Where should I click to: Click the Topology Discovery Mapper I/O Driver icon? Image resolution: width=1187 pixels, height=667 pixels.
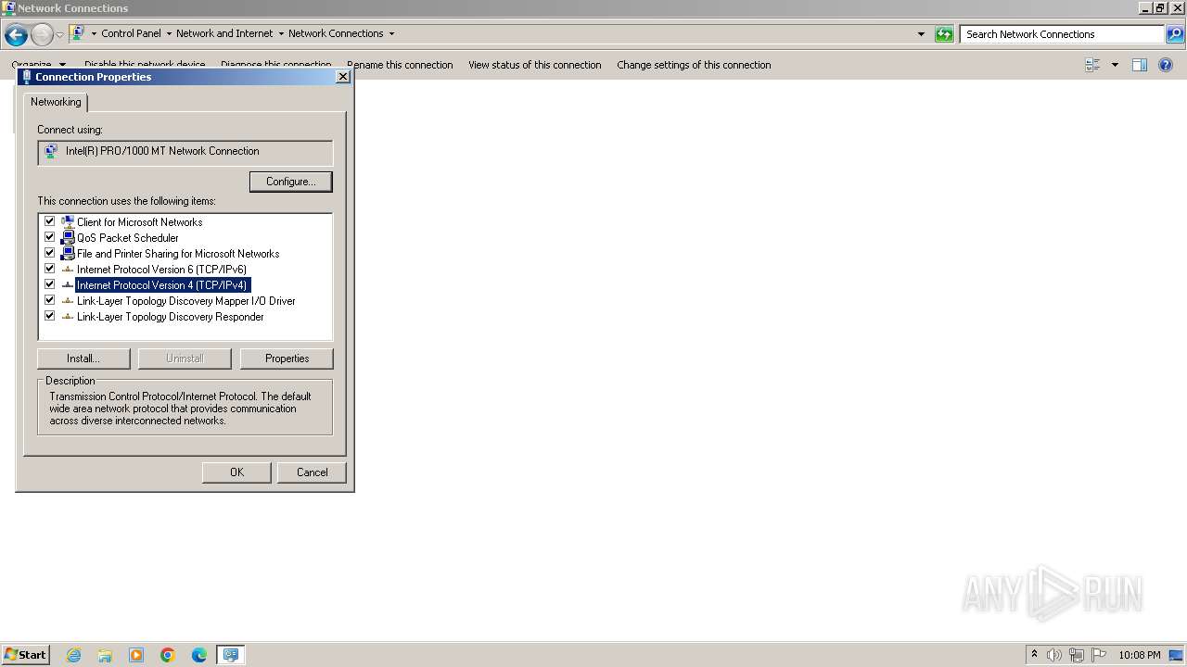[x=68, y=301]
